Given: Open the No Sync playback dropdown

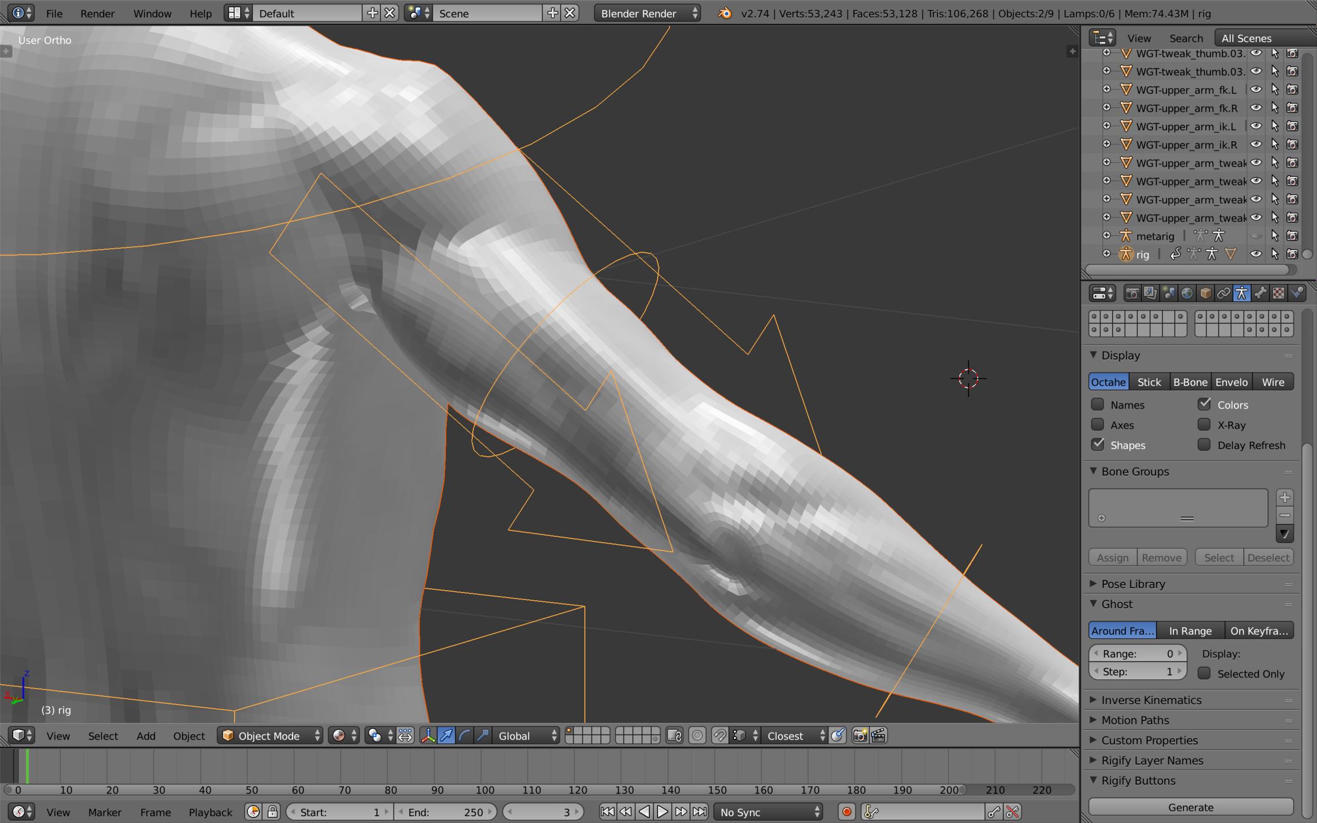Looking at the screenshot, I should [768, 812].
